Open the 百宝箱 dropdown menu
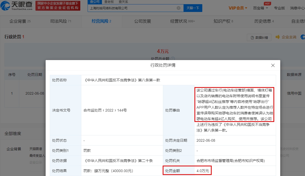This screenshot has width=305, height=176. (260, 8)
